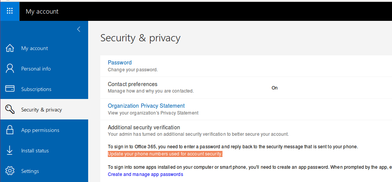Expand the Contact preferences row

pyautogui.click(x=132, y=84)
